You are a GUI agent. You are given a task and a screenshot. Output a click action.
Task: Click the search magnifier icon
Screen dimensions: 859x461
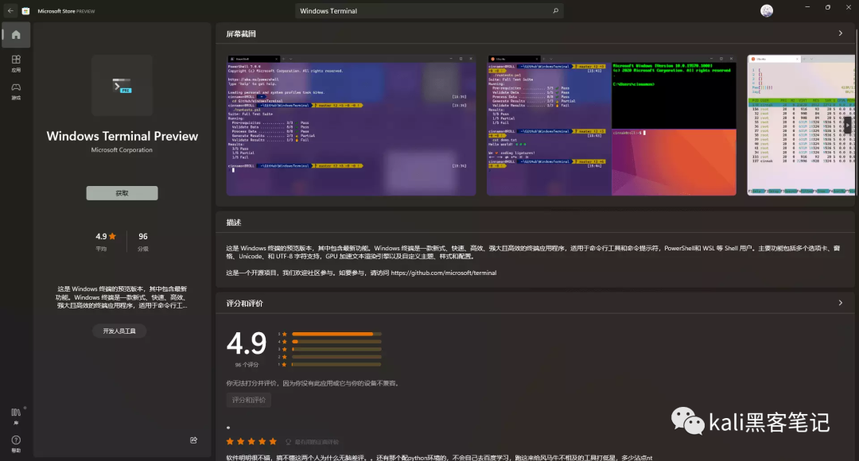(555, 10)
